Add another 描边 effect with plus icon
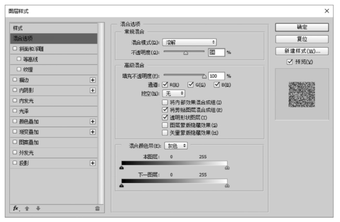Image resolution: width=340 pixels, height=222 pixels. (93, 80)
